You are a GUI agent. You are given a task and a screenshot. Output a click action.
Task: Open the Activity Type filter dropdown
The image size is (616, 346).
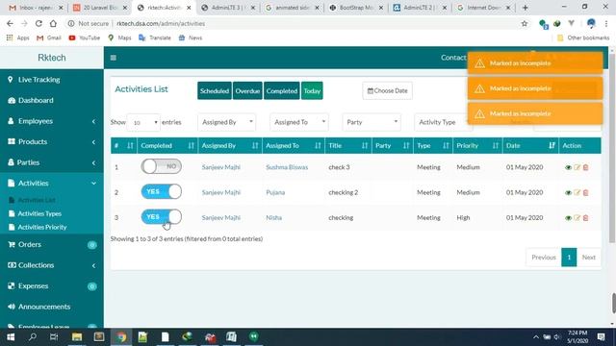pos(443,122)
